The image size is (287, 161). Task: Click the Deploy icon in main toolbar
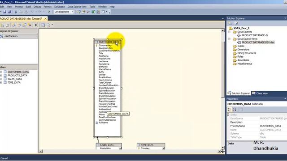(98, 12)
